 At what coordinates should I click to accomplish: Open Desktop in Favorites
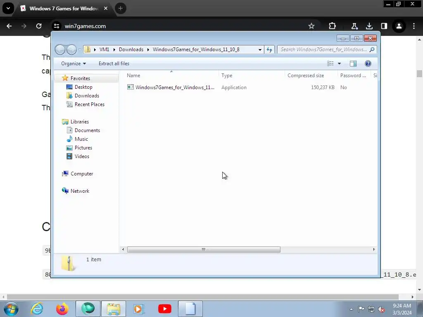(83, 87)
